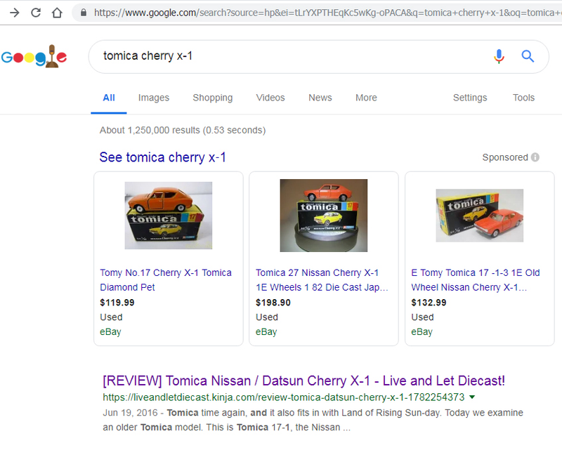Select the All results tab
The image size is (562, 455).
109,98
